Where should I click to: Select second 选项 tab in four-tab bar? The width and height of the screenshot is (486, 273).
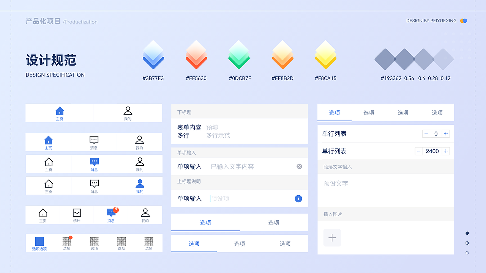pos(369,113)
